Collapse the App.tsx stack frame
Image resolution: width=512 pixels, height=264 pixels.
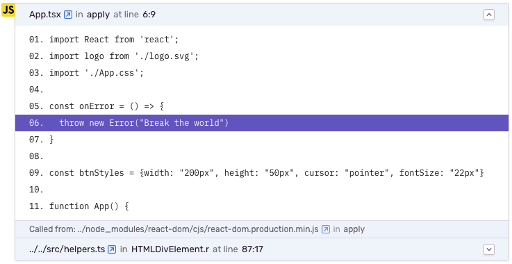pyautogui.click(x=489, y=15)
